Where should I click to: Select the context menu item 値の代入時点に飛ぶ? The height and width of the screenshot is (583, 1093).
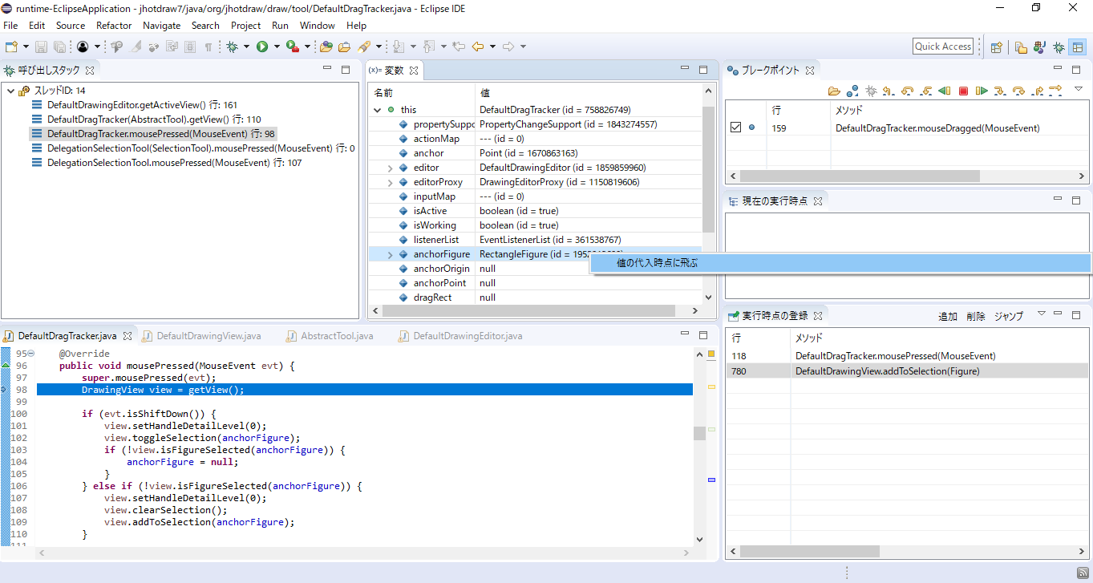click(840, 263)
